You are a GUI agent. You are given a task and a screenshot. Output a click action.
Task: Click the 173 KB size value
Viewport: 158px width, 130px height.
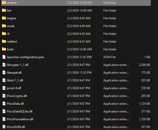(x=145, y=73)
